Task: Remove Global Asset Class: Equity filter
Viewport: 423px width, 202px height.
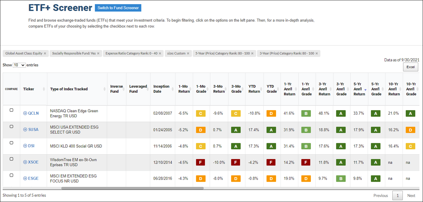Action: (45, 53)
